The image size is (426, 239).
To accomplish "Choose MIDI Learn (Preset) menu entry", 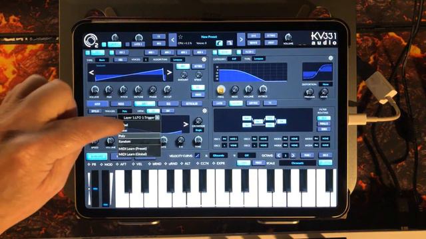I will tap(139, 149).
